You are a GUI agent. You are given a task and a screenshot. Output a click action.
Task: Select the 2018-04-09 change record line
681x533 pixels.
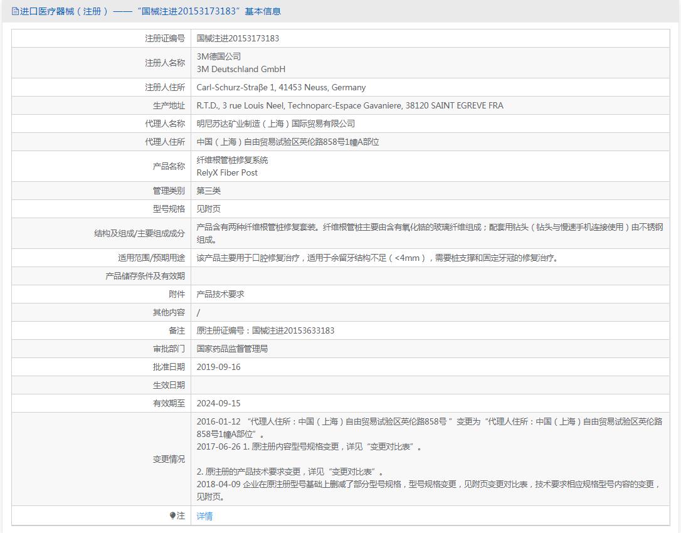coord(429,490)
